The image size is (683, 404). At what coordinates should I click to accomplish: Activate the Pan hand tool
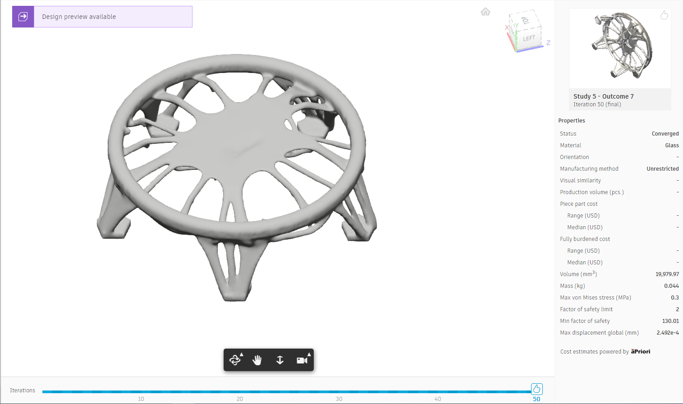(257, 360)
